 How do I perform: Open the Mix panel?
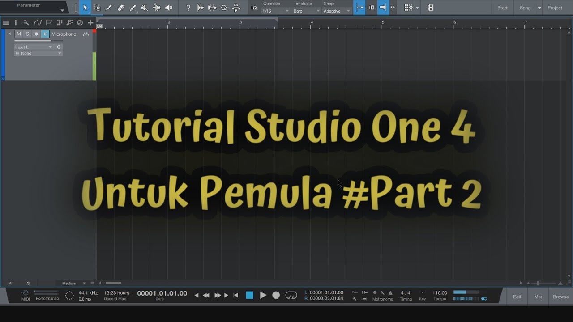tap(538, 297)
